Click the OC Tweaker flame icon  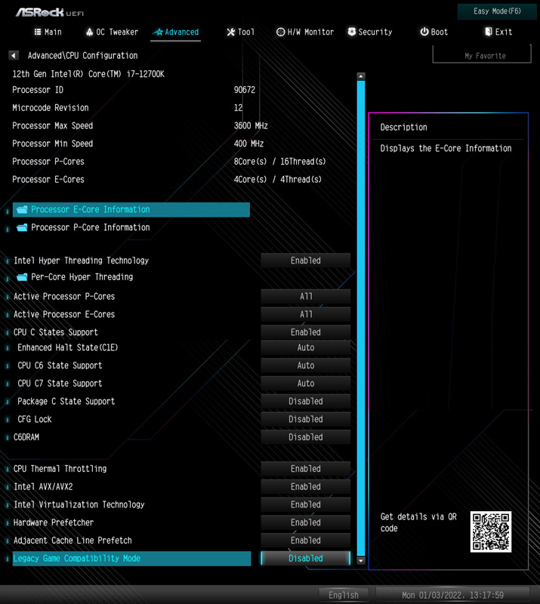point(89,32)
